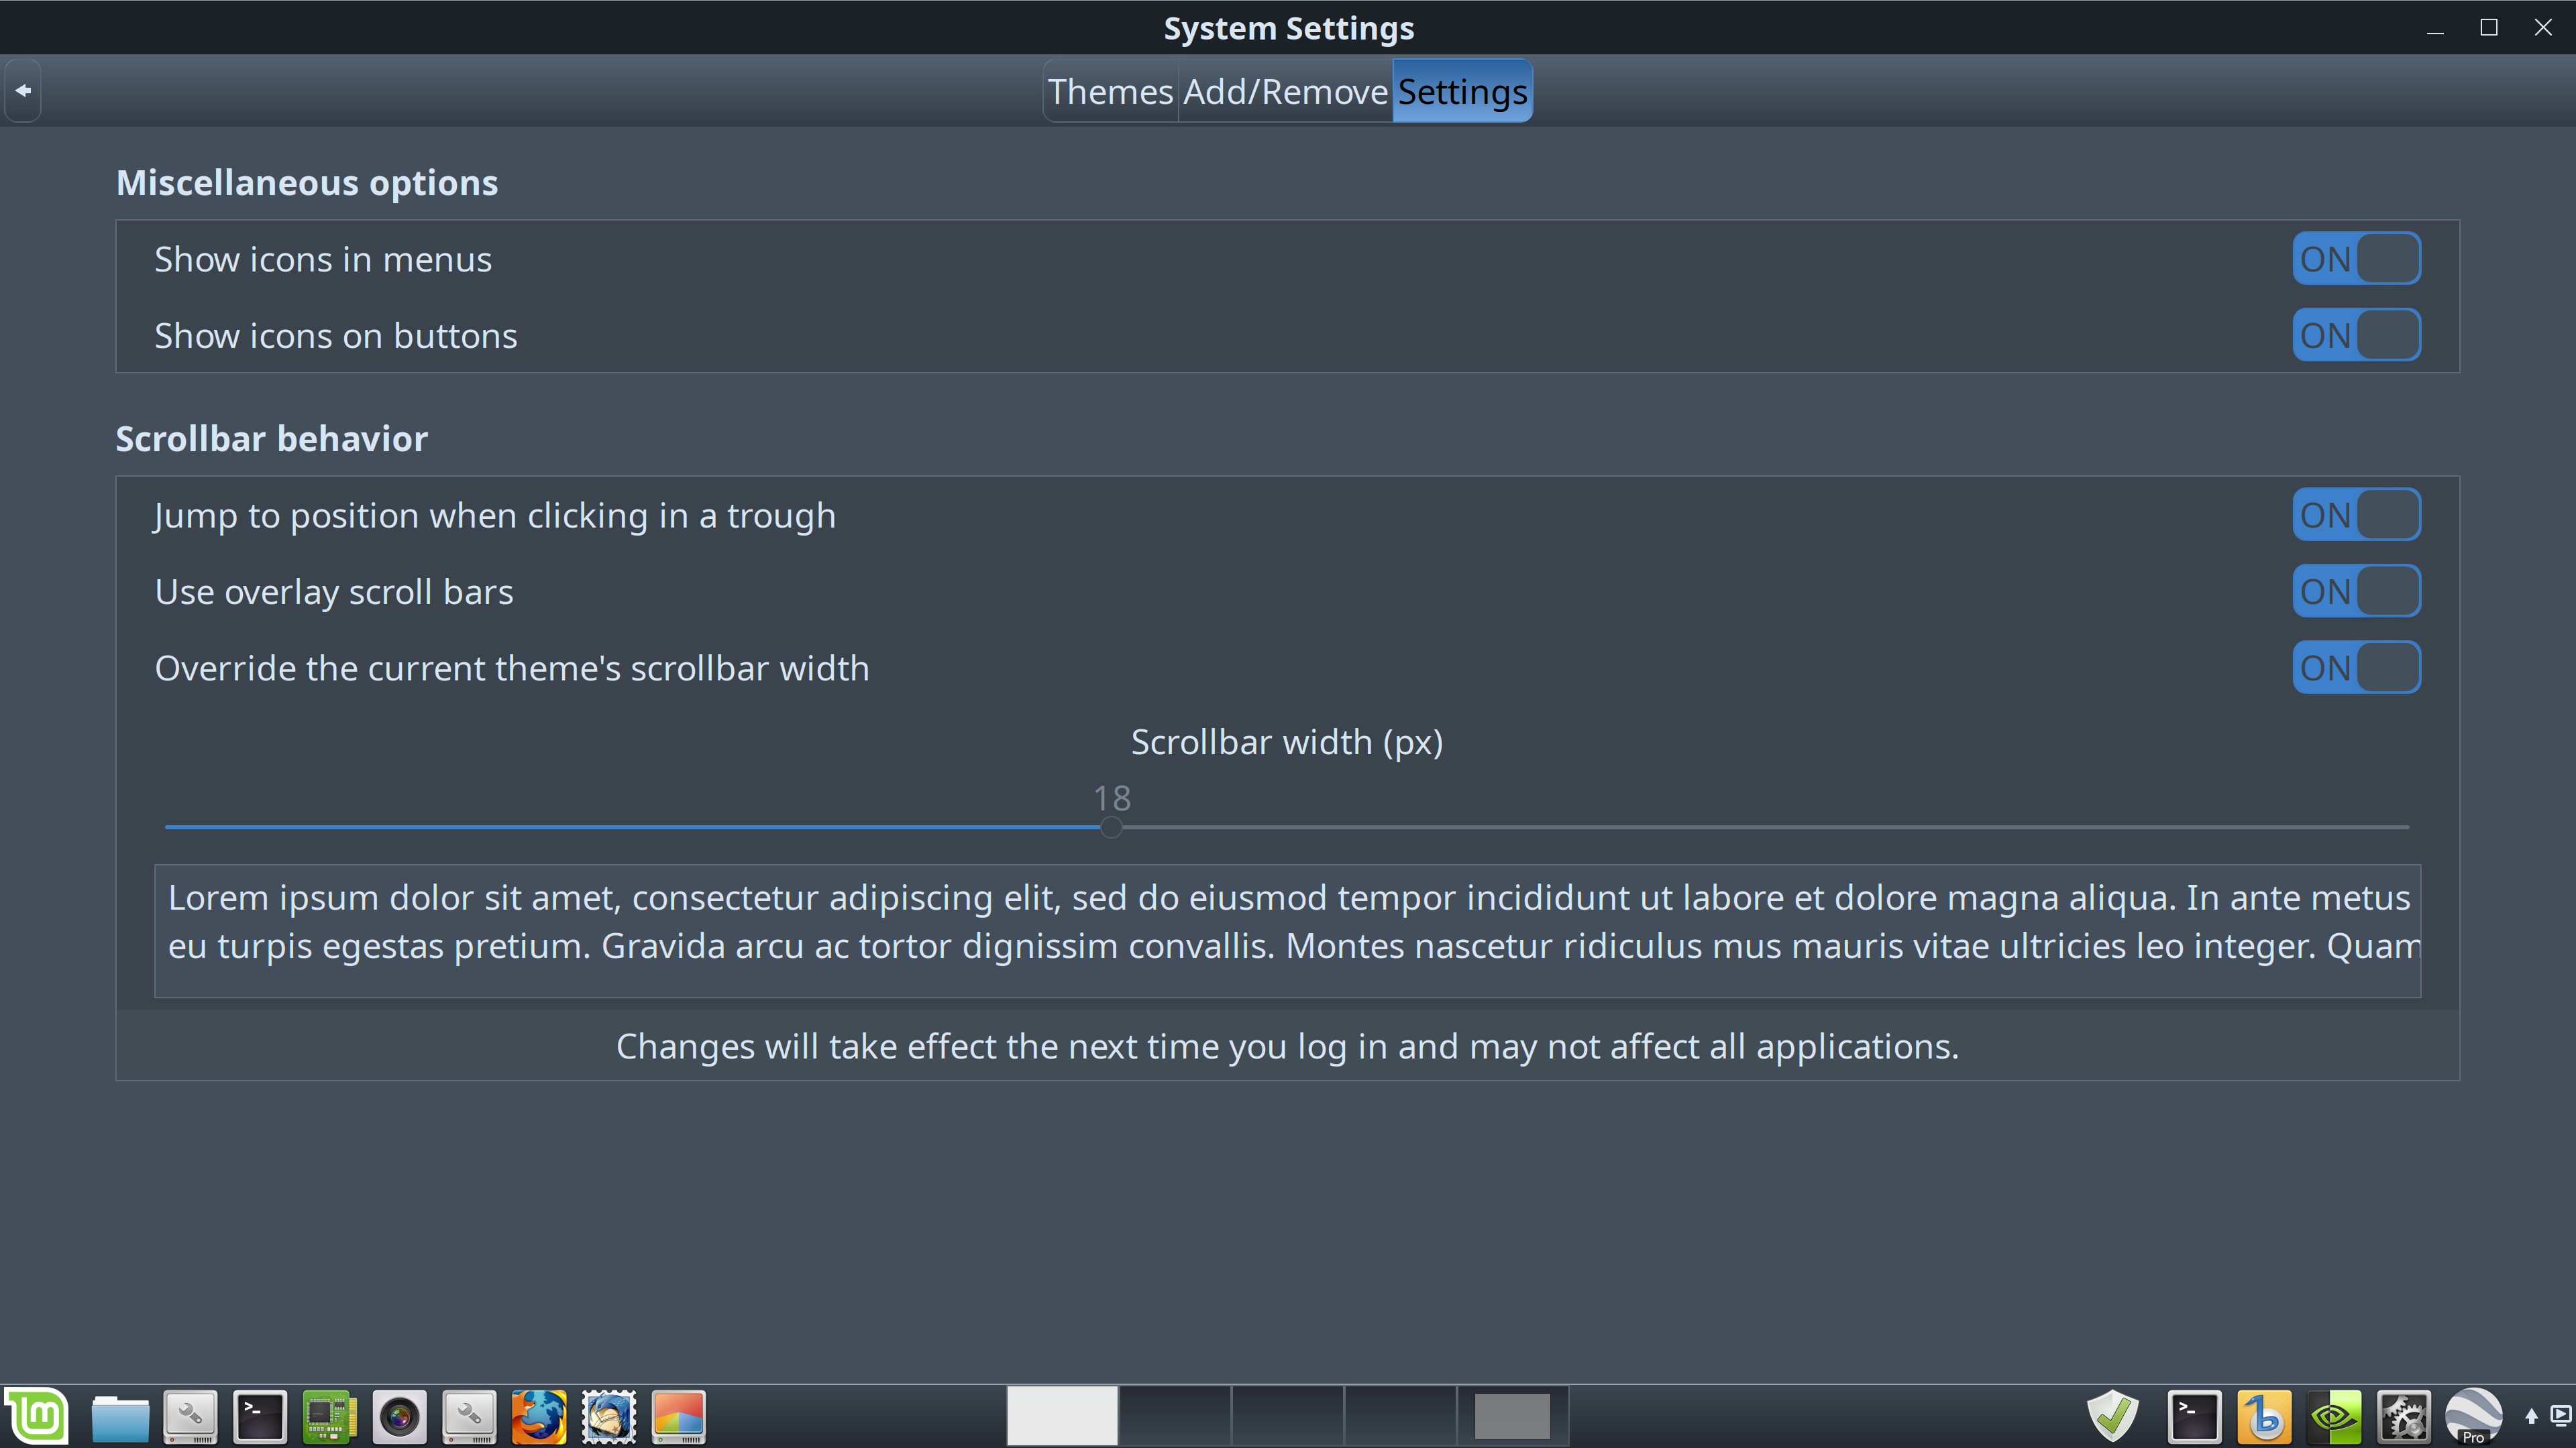Select the Settings tab

[x=1462, y=91]
